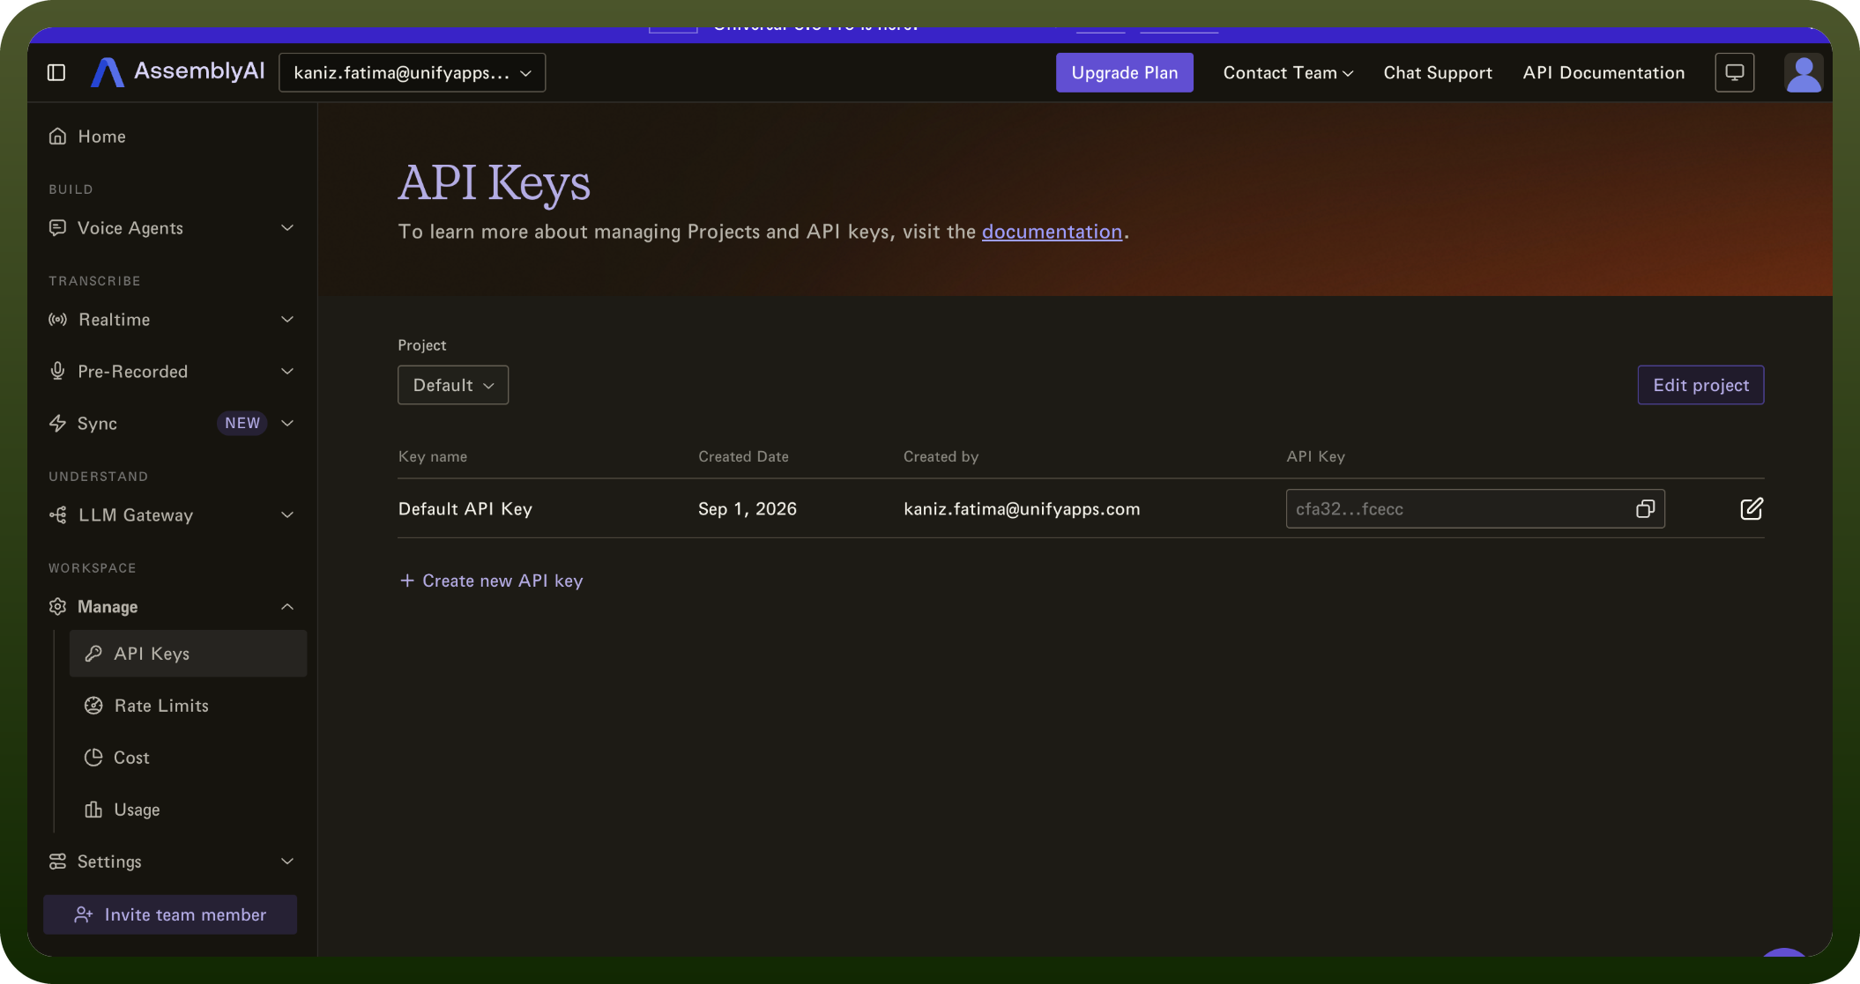Click the Sep 1, 2026 created date
Screen dimensions: 1860x984
coord(748,509)
